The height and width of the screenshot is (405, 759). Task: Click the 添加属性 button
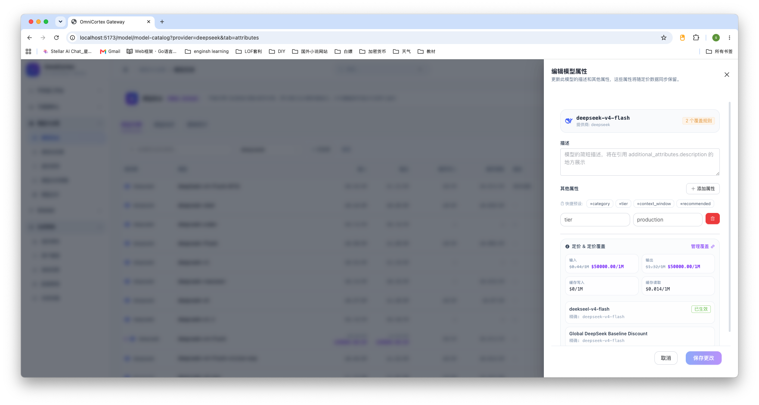(x=703, y=189)
